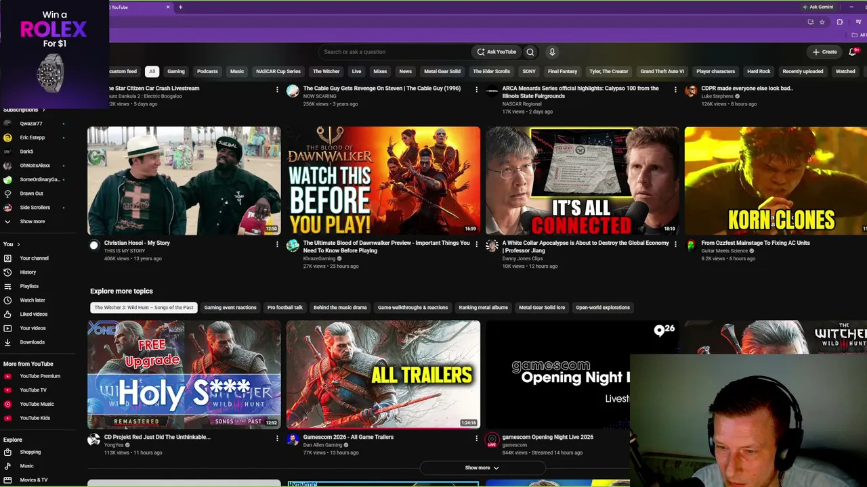Select the Gaming filter chip

pos(176,72)
